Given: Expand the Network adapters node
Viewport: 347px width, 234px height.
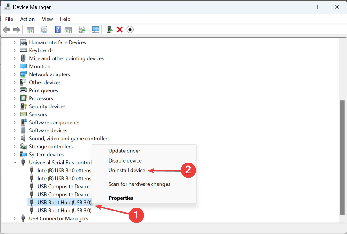Looking at the screenshot, I should (x=15, y=74).
